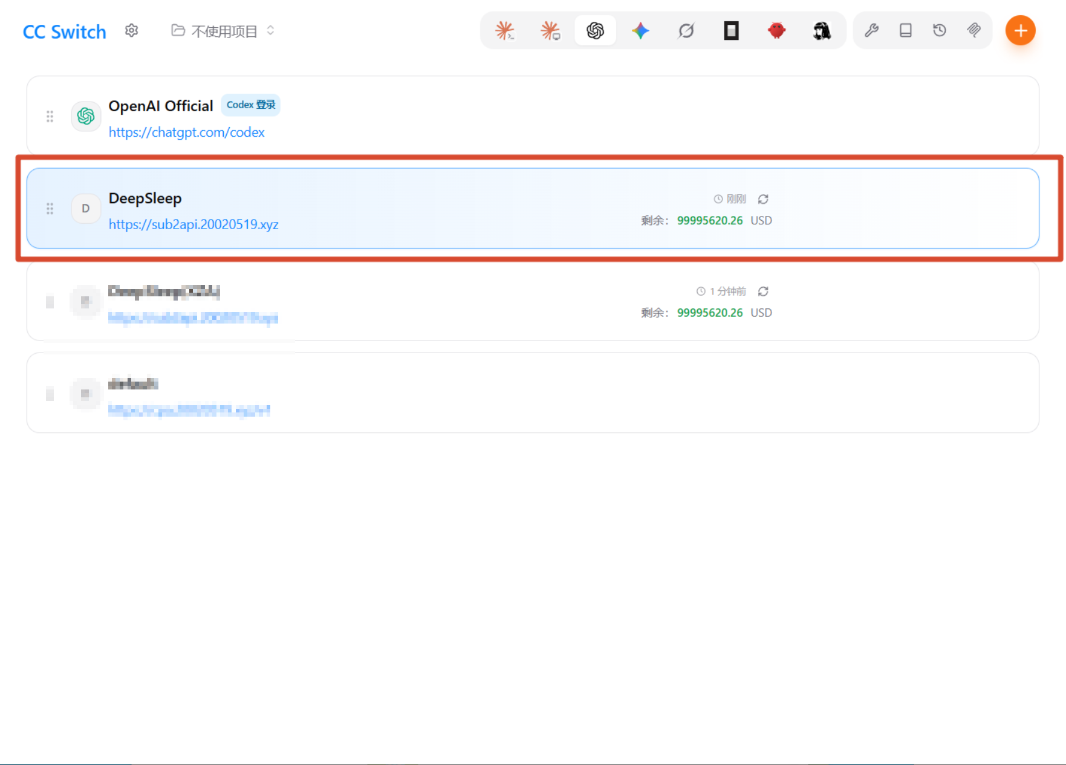Click the 剩余 label on the DeepSleep card
Viewport: 1066px width, 765px height.
[x=654, y=221]
